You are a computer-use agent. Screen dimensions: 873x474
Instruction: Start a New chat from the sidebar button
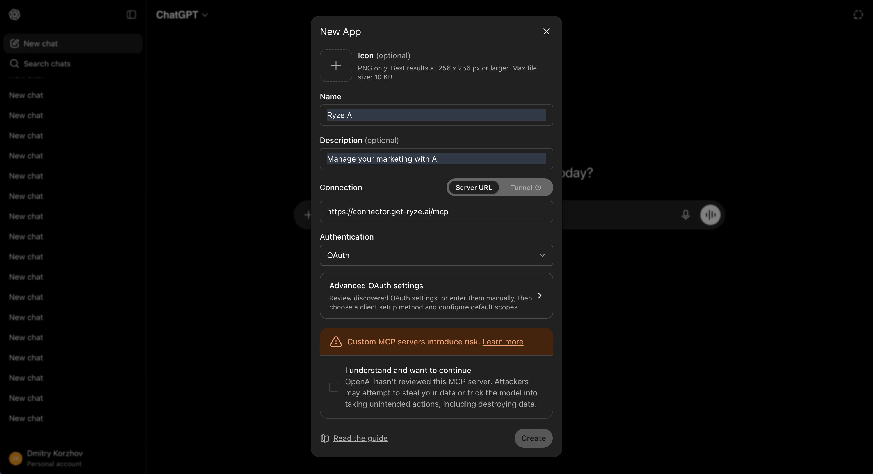(73, 44)
